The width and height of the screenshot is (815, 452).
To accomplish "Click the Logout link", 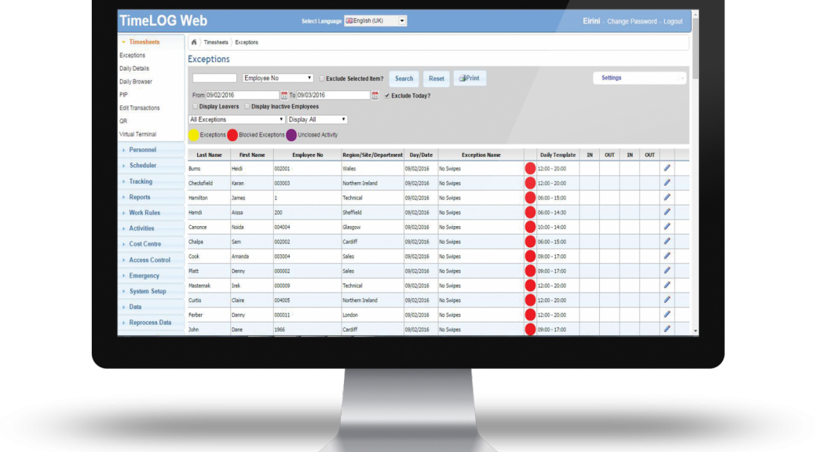I will [672, 21].
